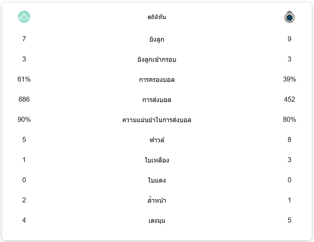Select the home team's 686 passes value

pyautogui.click(x=24, y=100)
